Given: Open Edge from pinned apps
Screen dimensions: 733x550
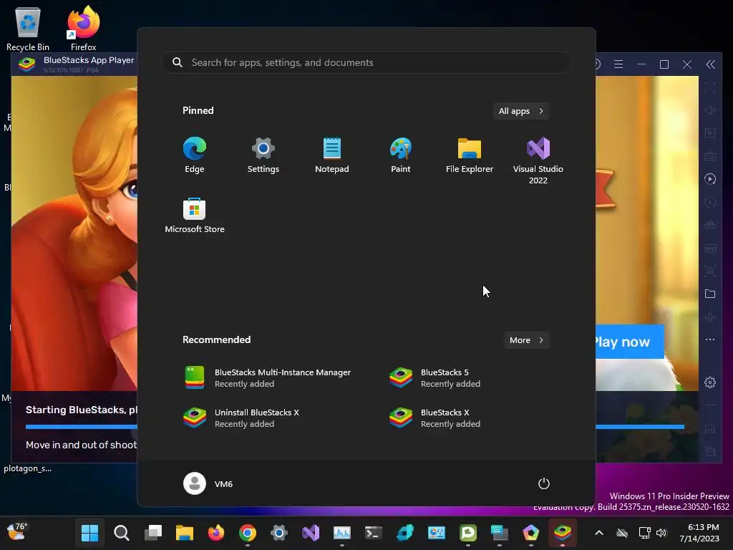Looking at the screenshot, I should 195,155.
